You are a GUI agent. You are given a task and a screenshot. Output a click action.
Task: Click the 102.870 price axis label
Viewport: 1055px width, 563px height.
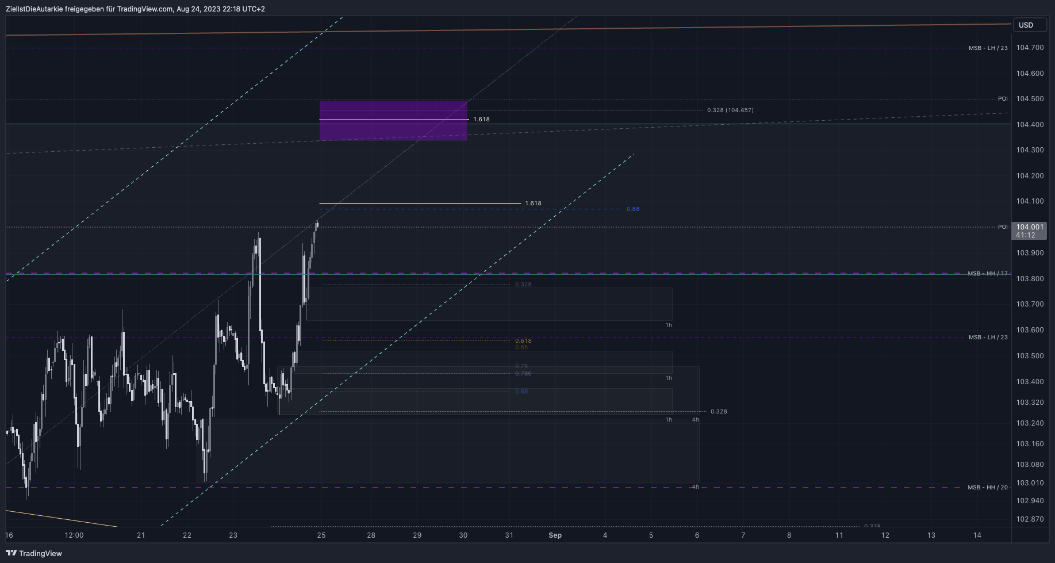pyautogui.click(x=1030, y=519)
